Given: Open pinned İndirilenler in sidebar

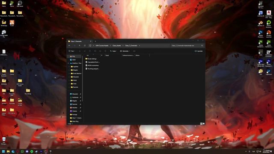Looking at the screenshot, I should pyautogui.click(x=75, y=98).
